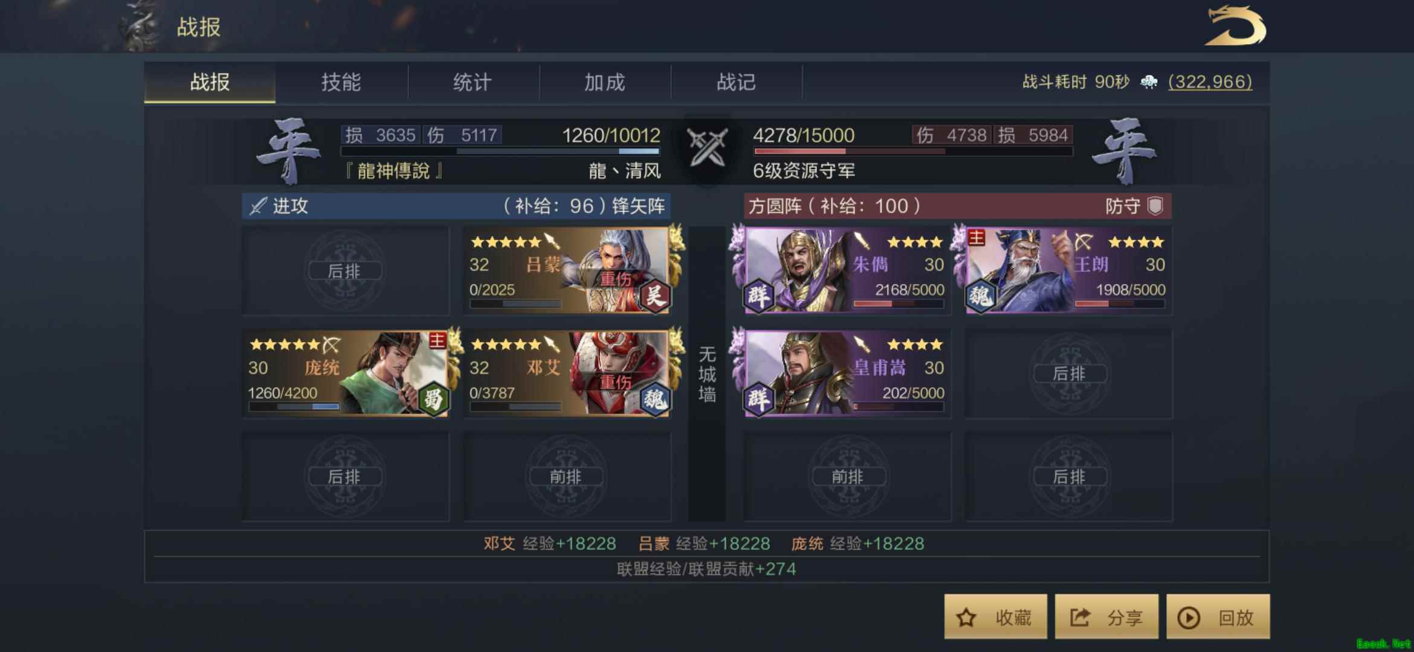Switch to the 技能 tab
Viewport: 1414px width, 652px height.
point(341,82)
